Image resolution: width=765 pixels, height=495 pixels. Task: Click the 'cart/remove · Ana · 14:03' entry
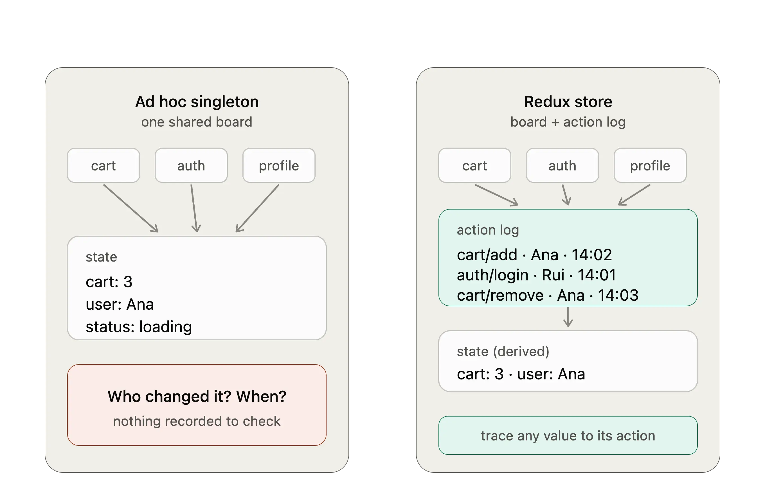548,295
